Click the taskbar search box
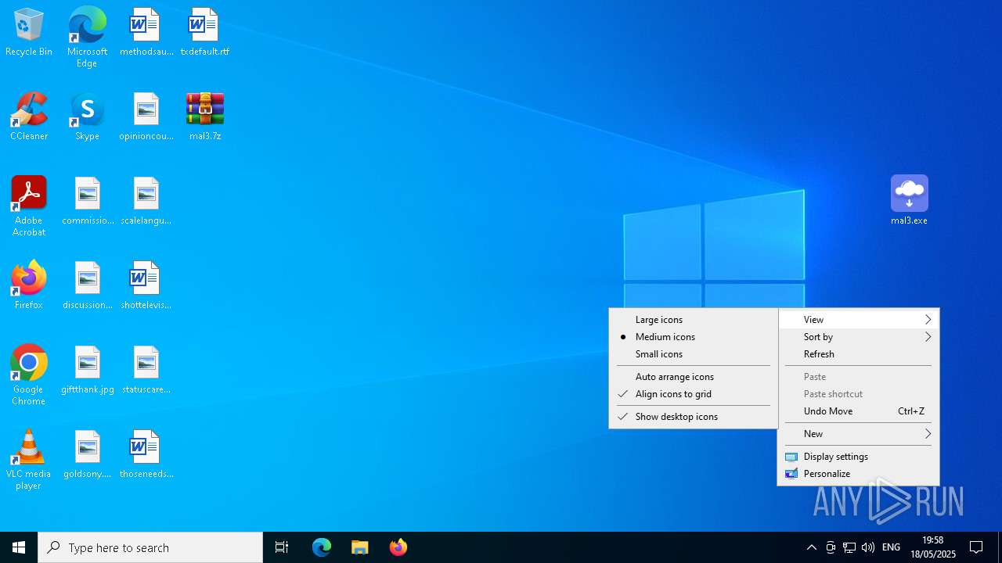 [x=150, y=547]
